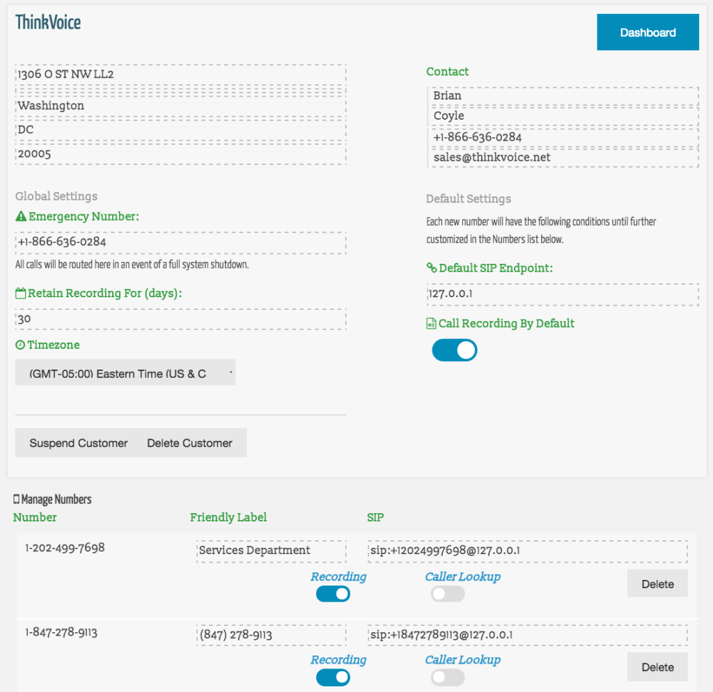Edit contact email sales@thinkvoice.net

(563, 157)
